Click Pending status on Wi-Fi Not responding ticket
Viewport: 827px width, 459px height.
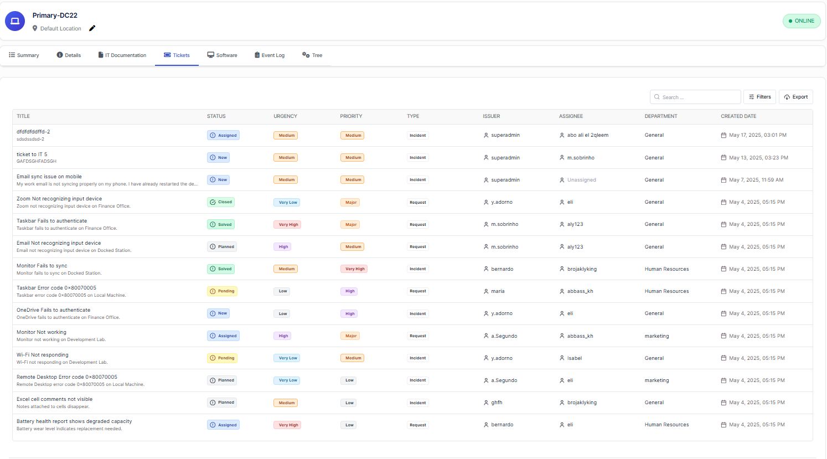pos(222,358)
